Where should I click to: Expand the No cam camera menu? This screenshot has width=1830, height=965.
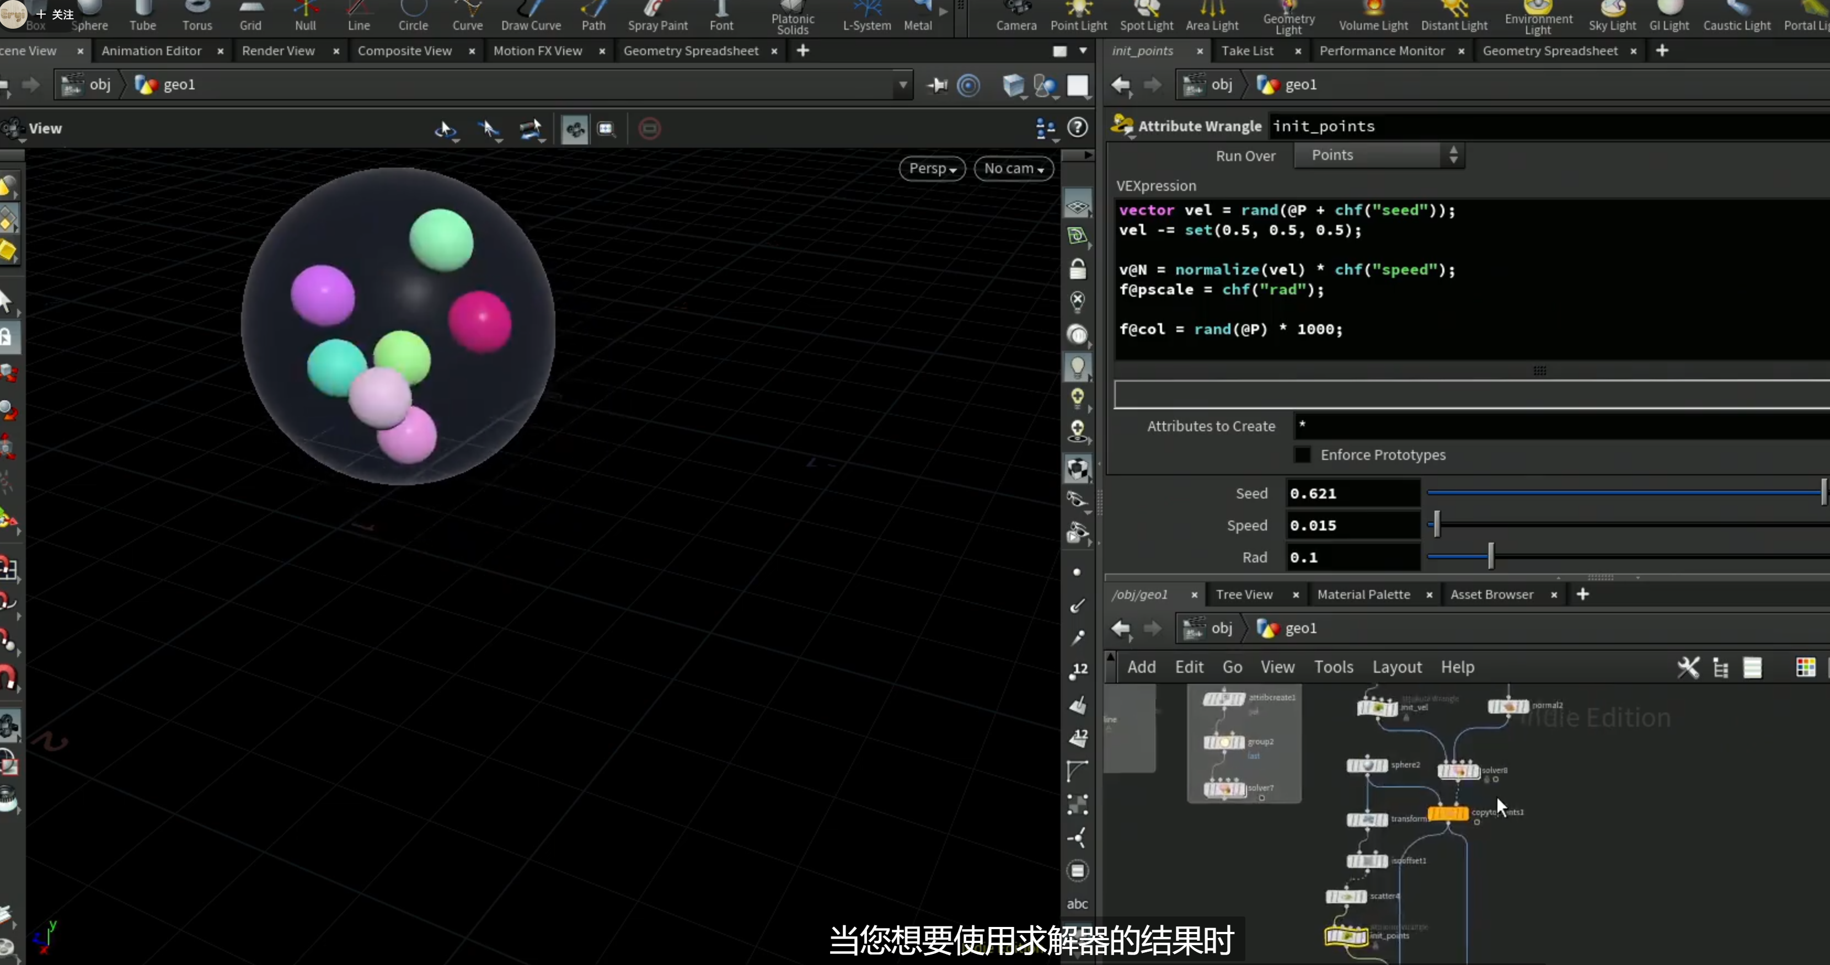click(1014, 169)
